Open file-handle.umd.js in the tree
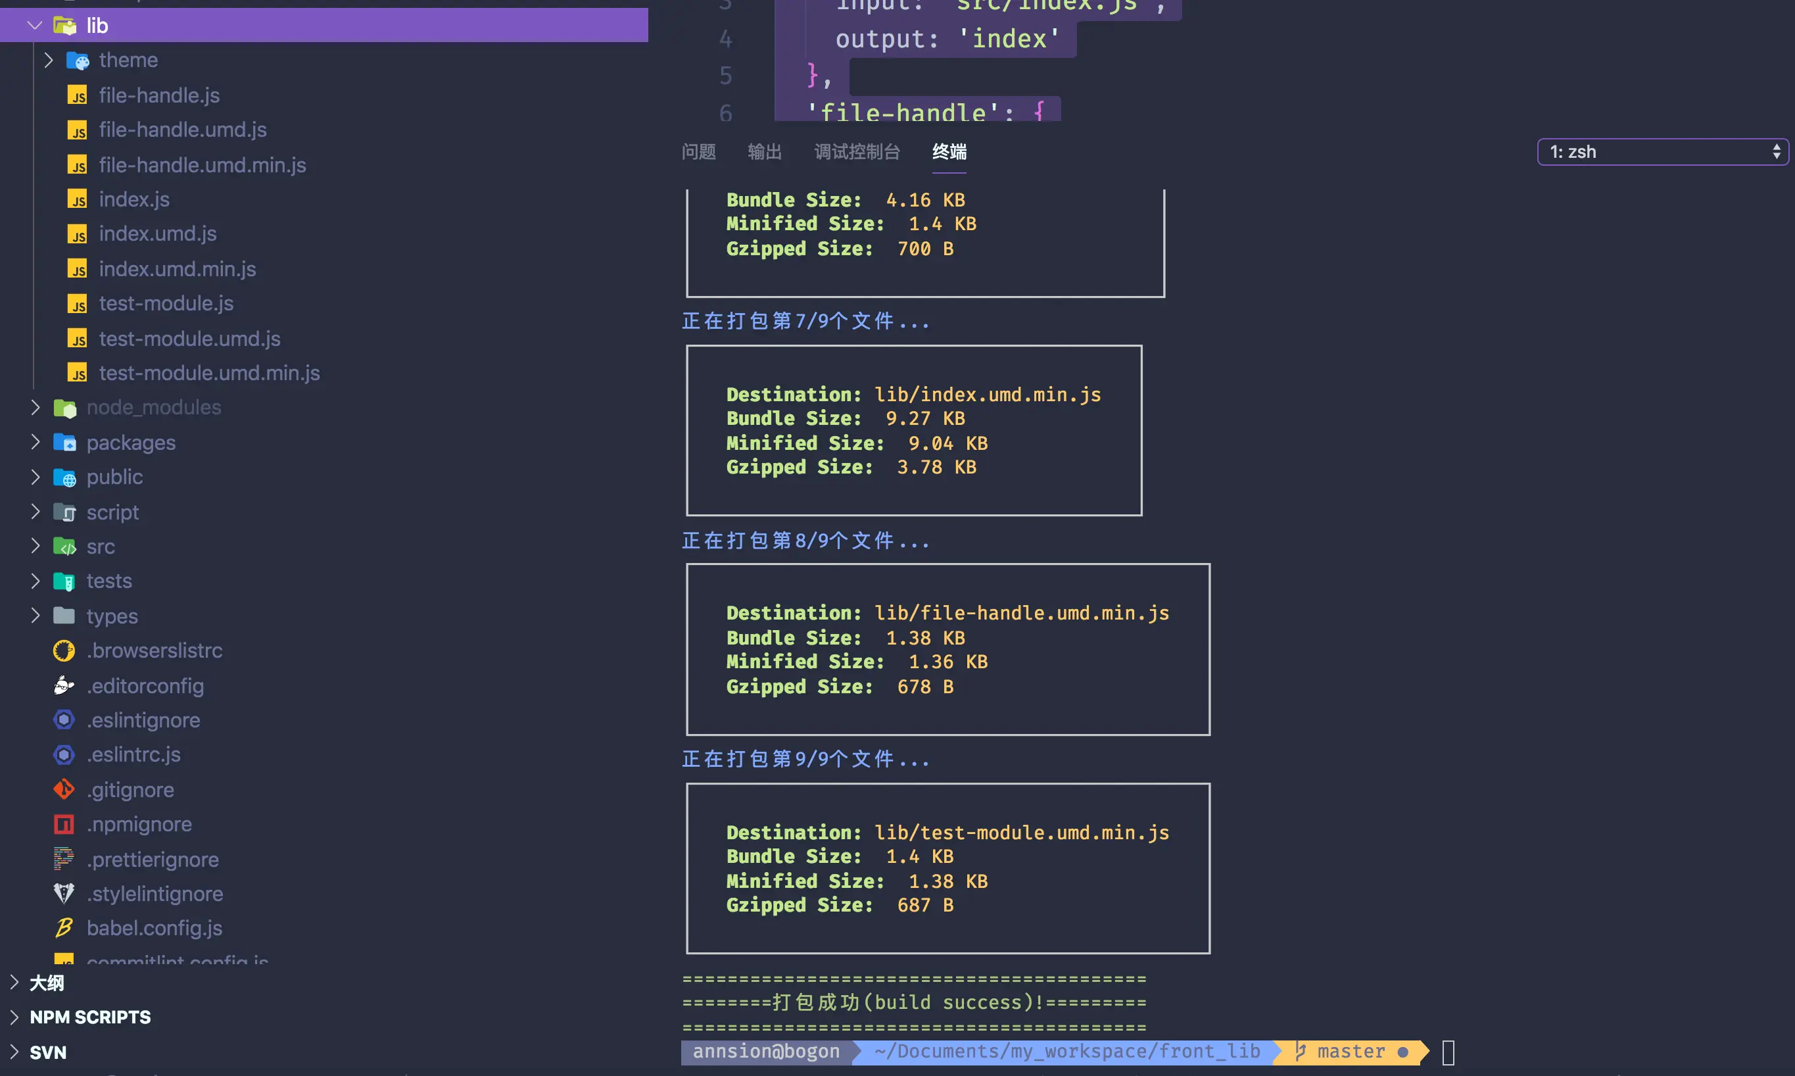Viewport: 1795px width, 1076px height. [183, 130]
